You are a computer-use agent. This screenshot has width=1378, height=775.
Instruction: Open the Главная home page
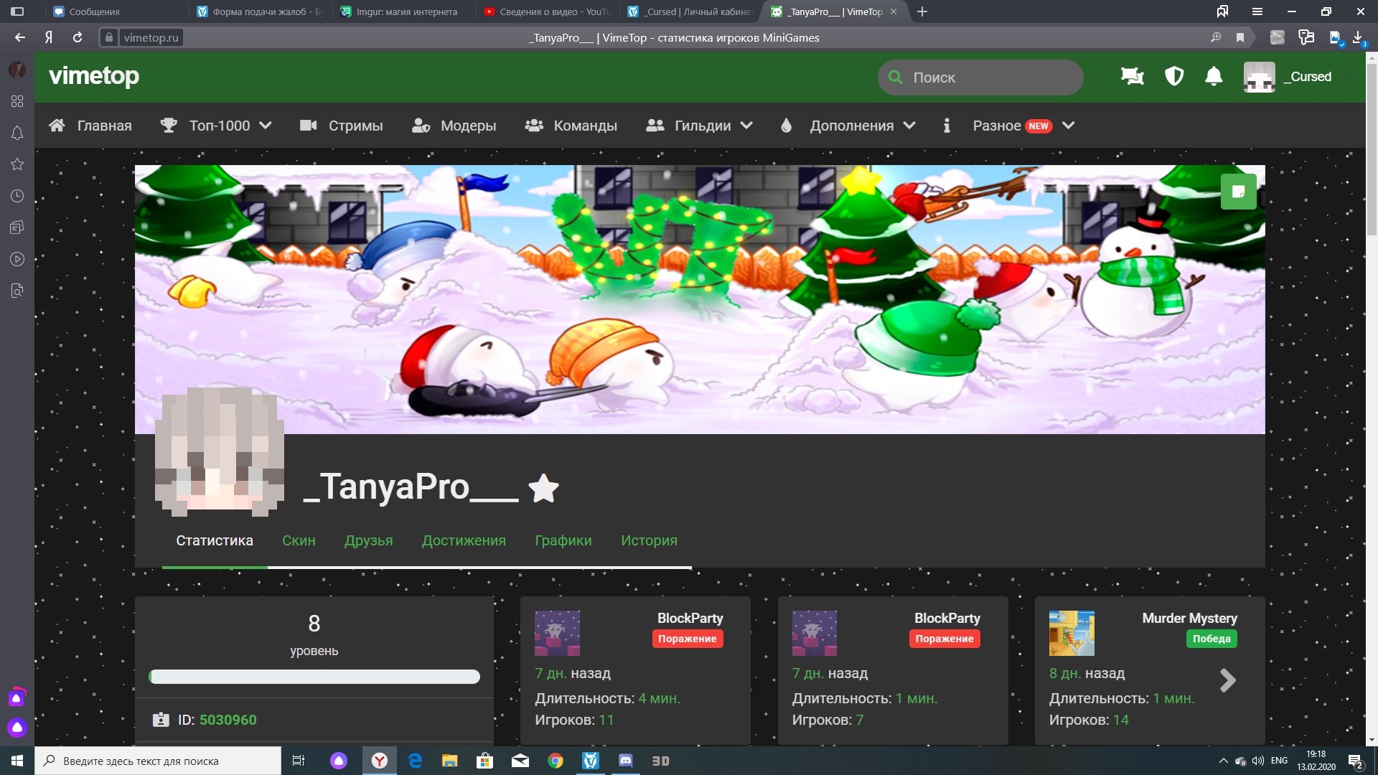pos(90,126)
